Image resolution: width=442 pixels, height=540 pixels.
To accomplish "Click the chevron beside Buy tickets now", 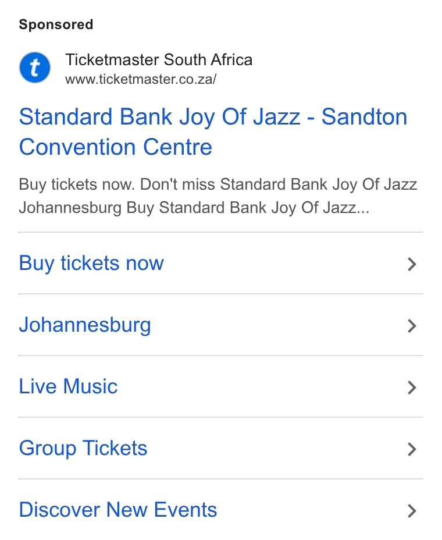I will click(x=412, y=264).
